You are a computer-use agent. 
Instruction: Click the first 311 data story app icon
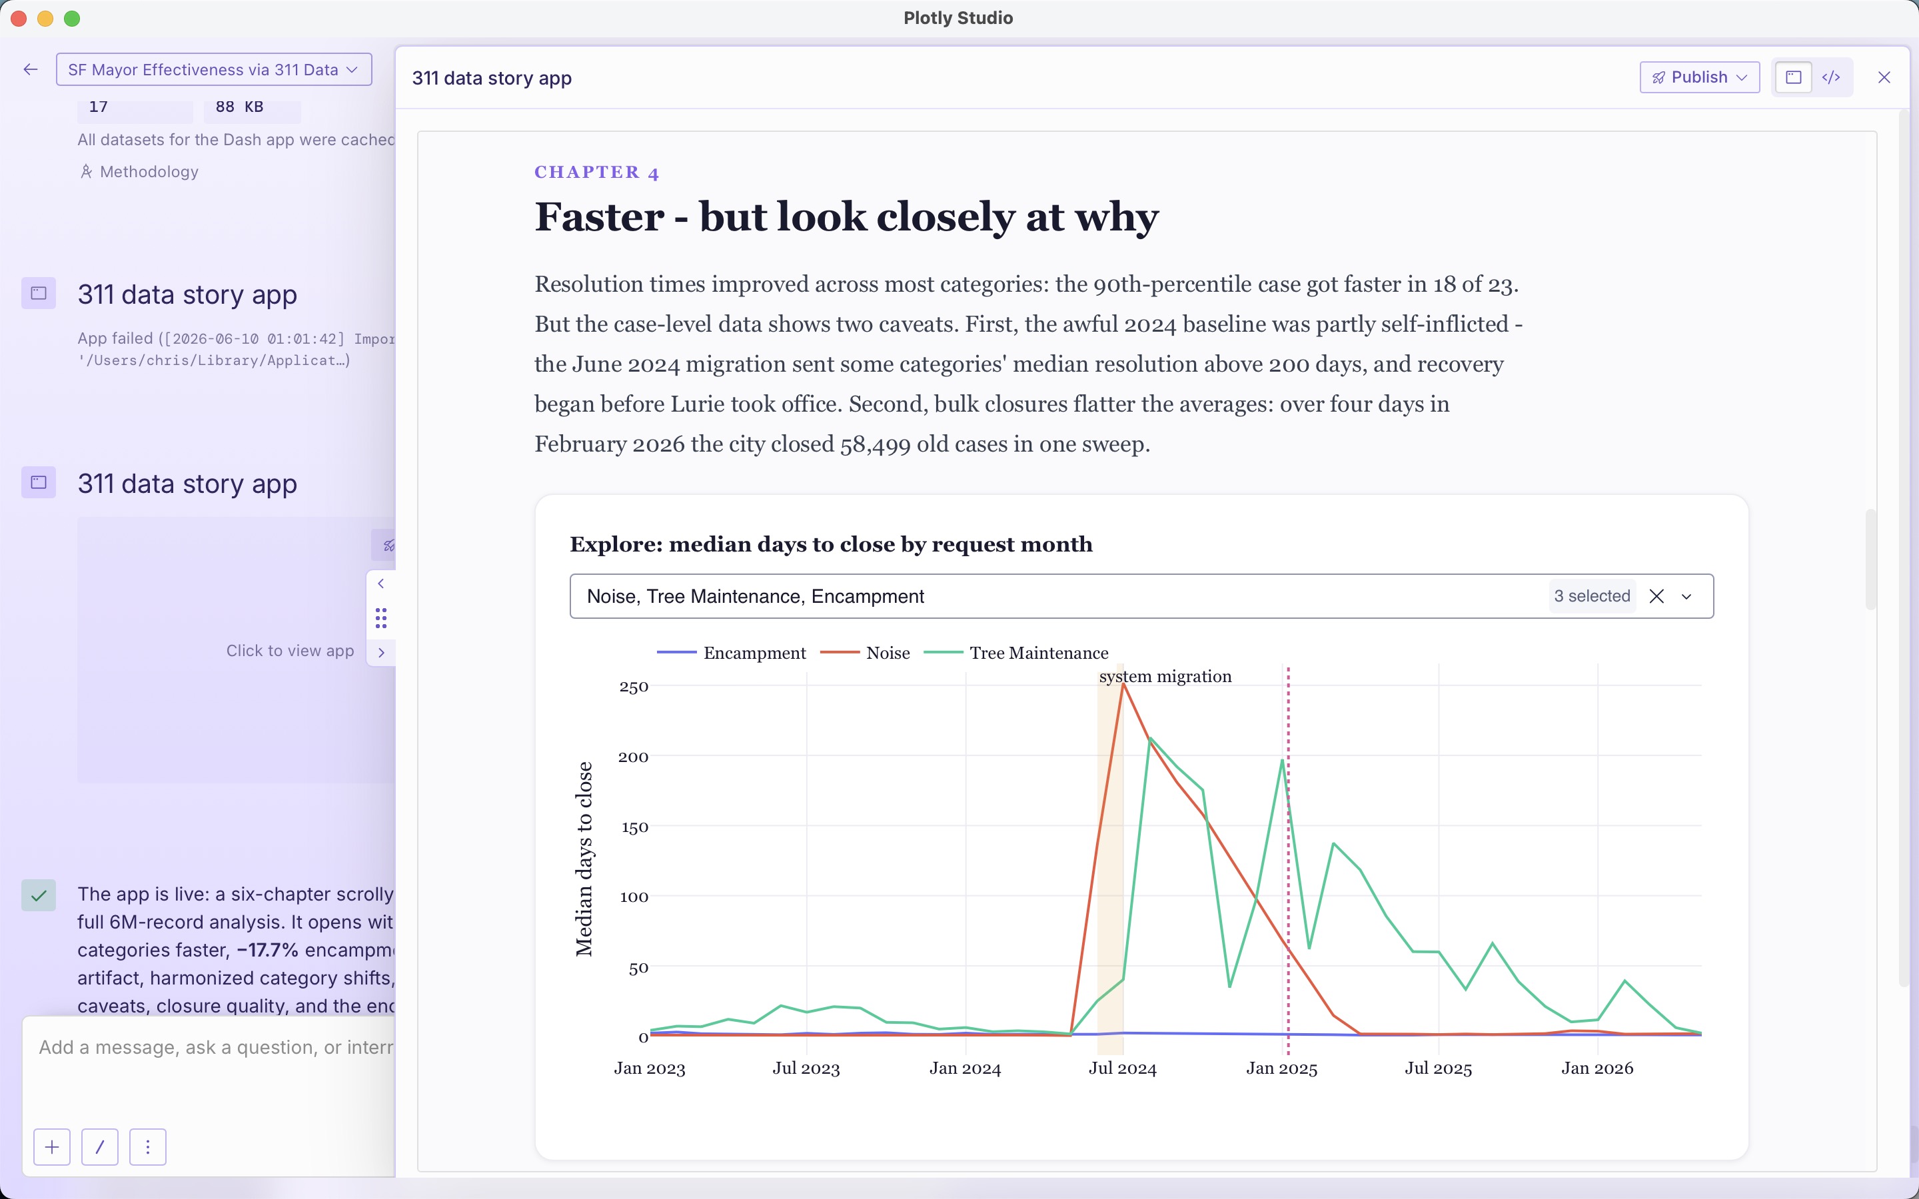pos(38,293)
